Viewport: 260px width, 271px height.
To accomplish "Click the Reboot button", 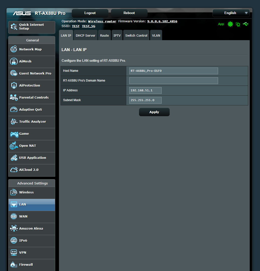I will tap(129, 13).
